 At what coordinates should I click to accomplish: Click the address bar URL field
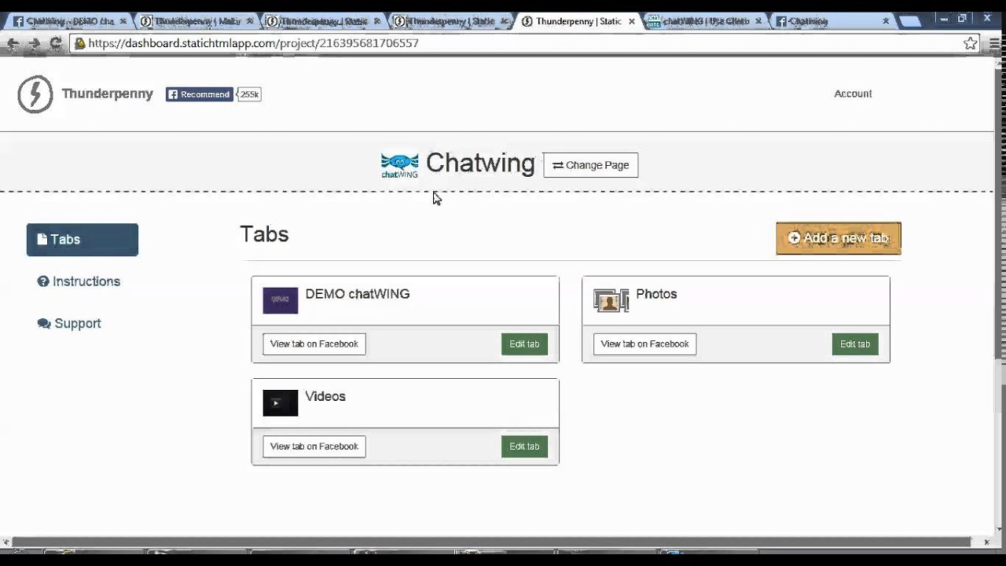(x=525, y=43)
